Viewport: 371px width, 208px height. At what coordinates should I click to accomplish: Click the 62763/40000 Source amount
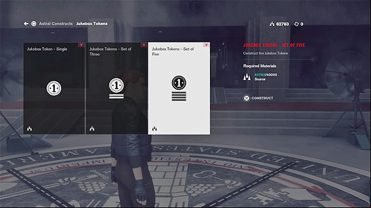point(266,75)
